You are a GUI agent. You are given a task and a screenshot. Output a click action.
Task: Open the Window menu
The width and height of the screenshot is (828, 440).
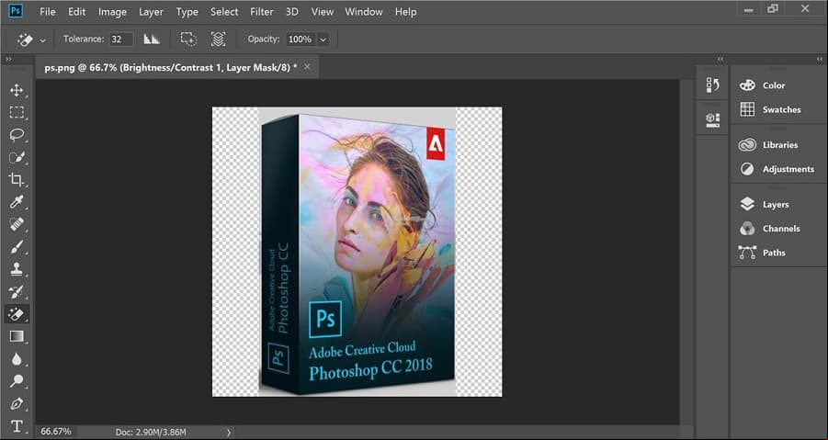click(x=364, y=12)
